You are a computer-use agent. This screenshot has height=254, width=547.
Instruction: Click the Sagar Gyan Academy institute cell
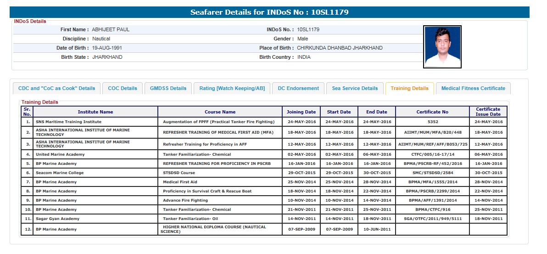point(57,219)
